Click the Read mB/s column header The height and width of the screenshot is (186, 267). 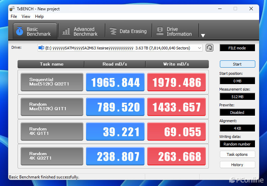pyautogui.click(x=115, y=64)
